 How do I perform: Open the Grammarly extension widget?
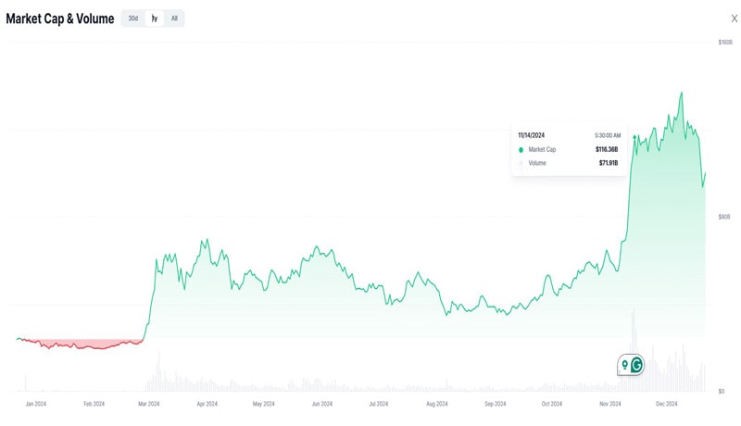631,365
